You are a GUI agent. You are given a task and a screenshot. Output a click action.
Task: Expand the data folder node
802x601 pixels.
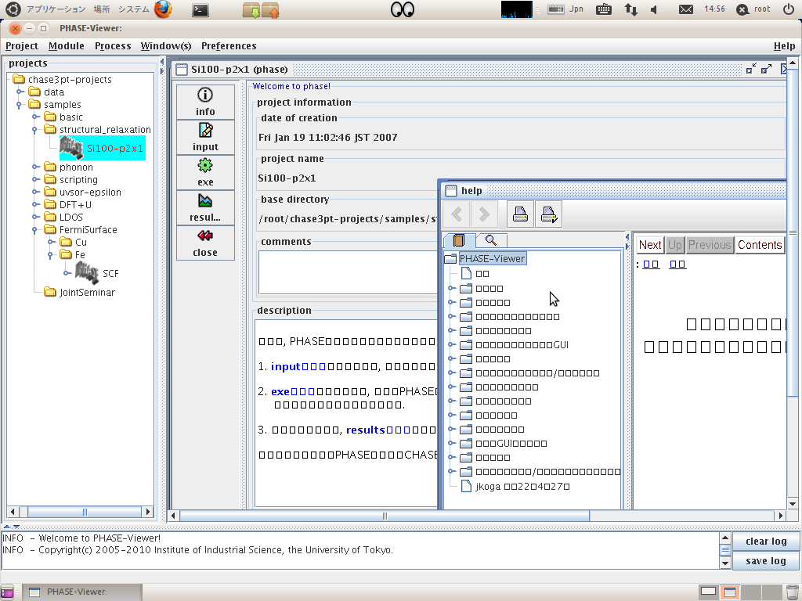pyautogui.click(x=20, y=92)
